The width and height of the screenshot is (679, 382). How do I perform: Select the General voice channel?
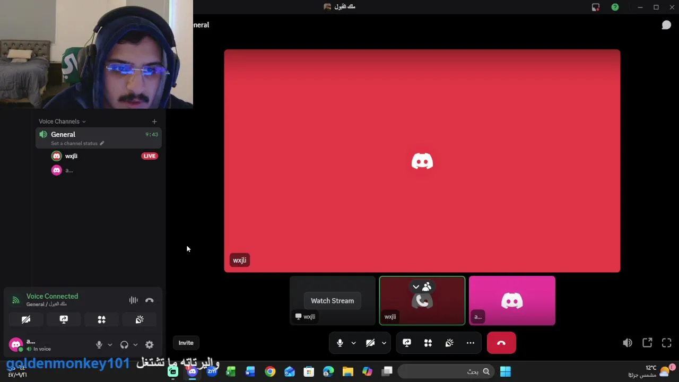(99, 138)
